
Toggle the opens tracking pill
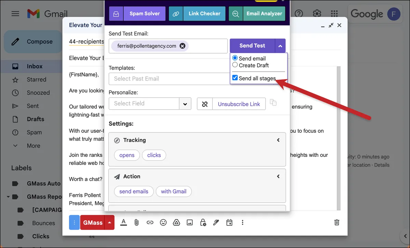(x=127, y=155)
